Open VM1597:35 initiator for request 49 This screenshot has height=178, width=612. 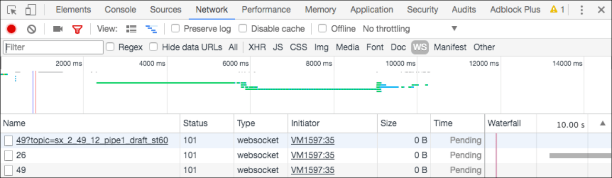(313, 170)
